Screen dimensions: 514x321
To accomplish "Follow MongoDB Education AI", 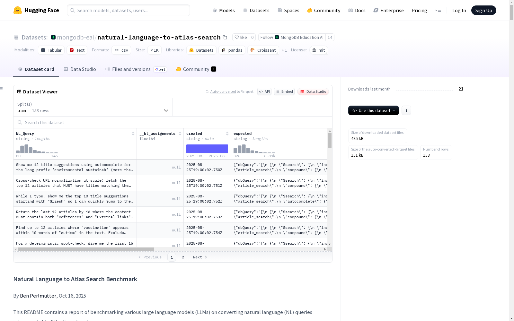I will (292, 37).
